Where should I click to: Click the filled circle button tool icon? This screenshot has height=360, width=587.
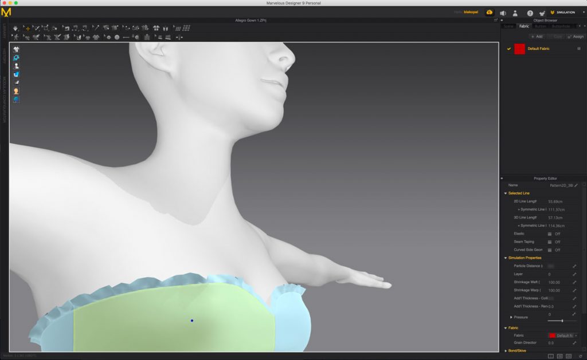(117, 37)
